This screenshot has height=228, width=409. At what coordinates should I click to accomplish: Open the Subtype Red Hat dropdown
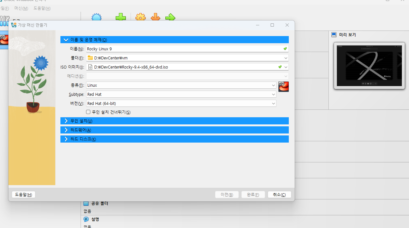[274, 94]
